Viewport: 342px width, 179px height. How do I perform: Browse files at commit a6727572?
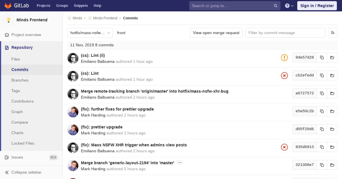pos(332,93)
